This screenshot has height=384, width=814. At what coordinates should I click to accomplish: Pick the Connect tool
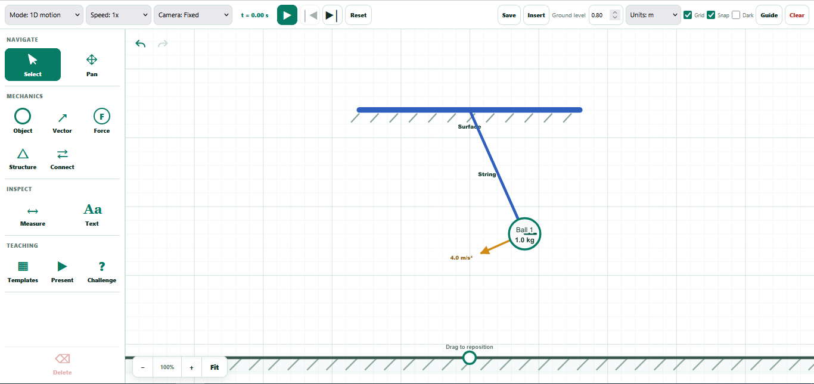coord(62,159)
